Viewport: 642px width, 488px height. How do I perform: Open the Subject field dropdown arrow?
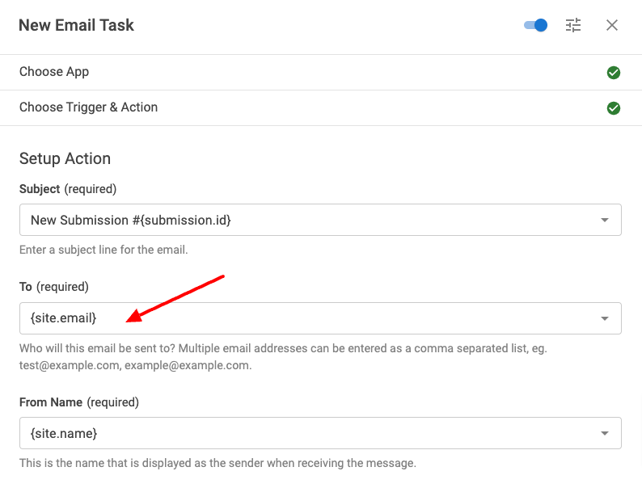point(605,220)
